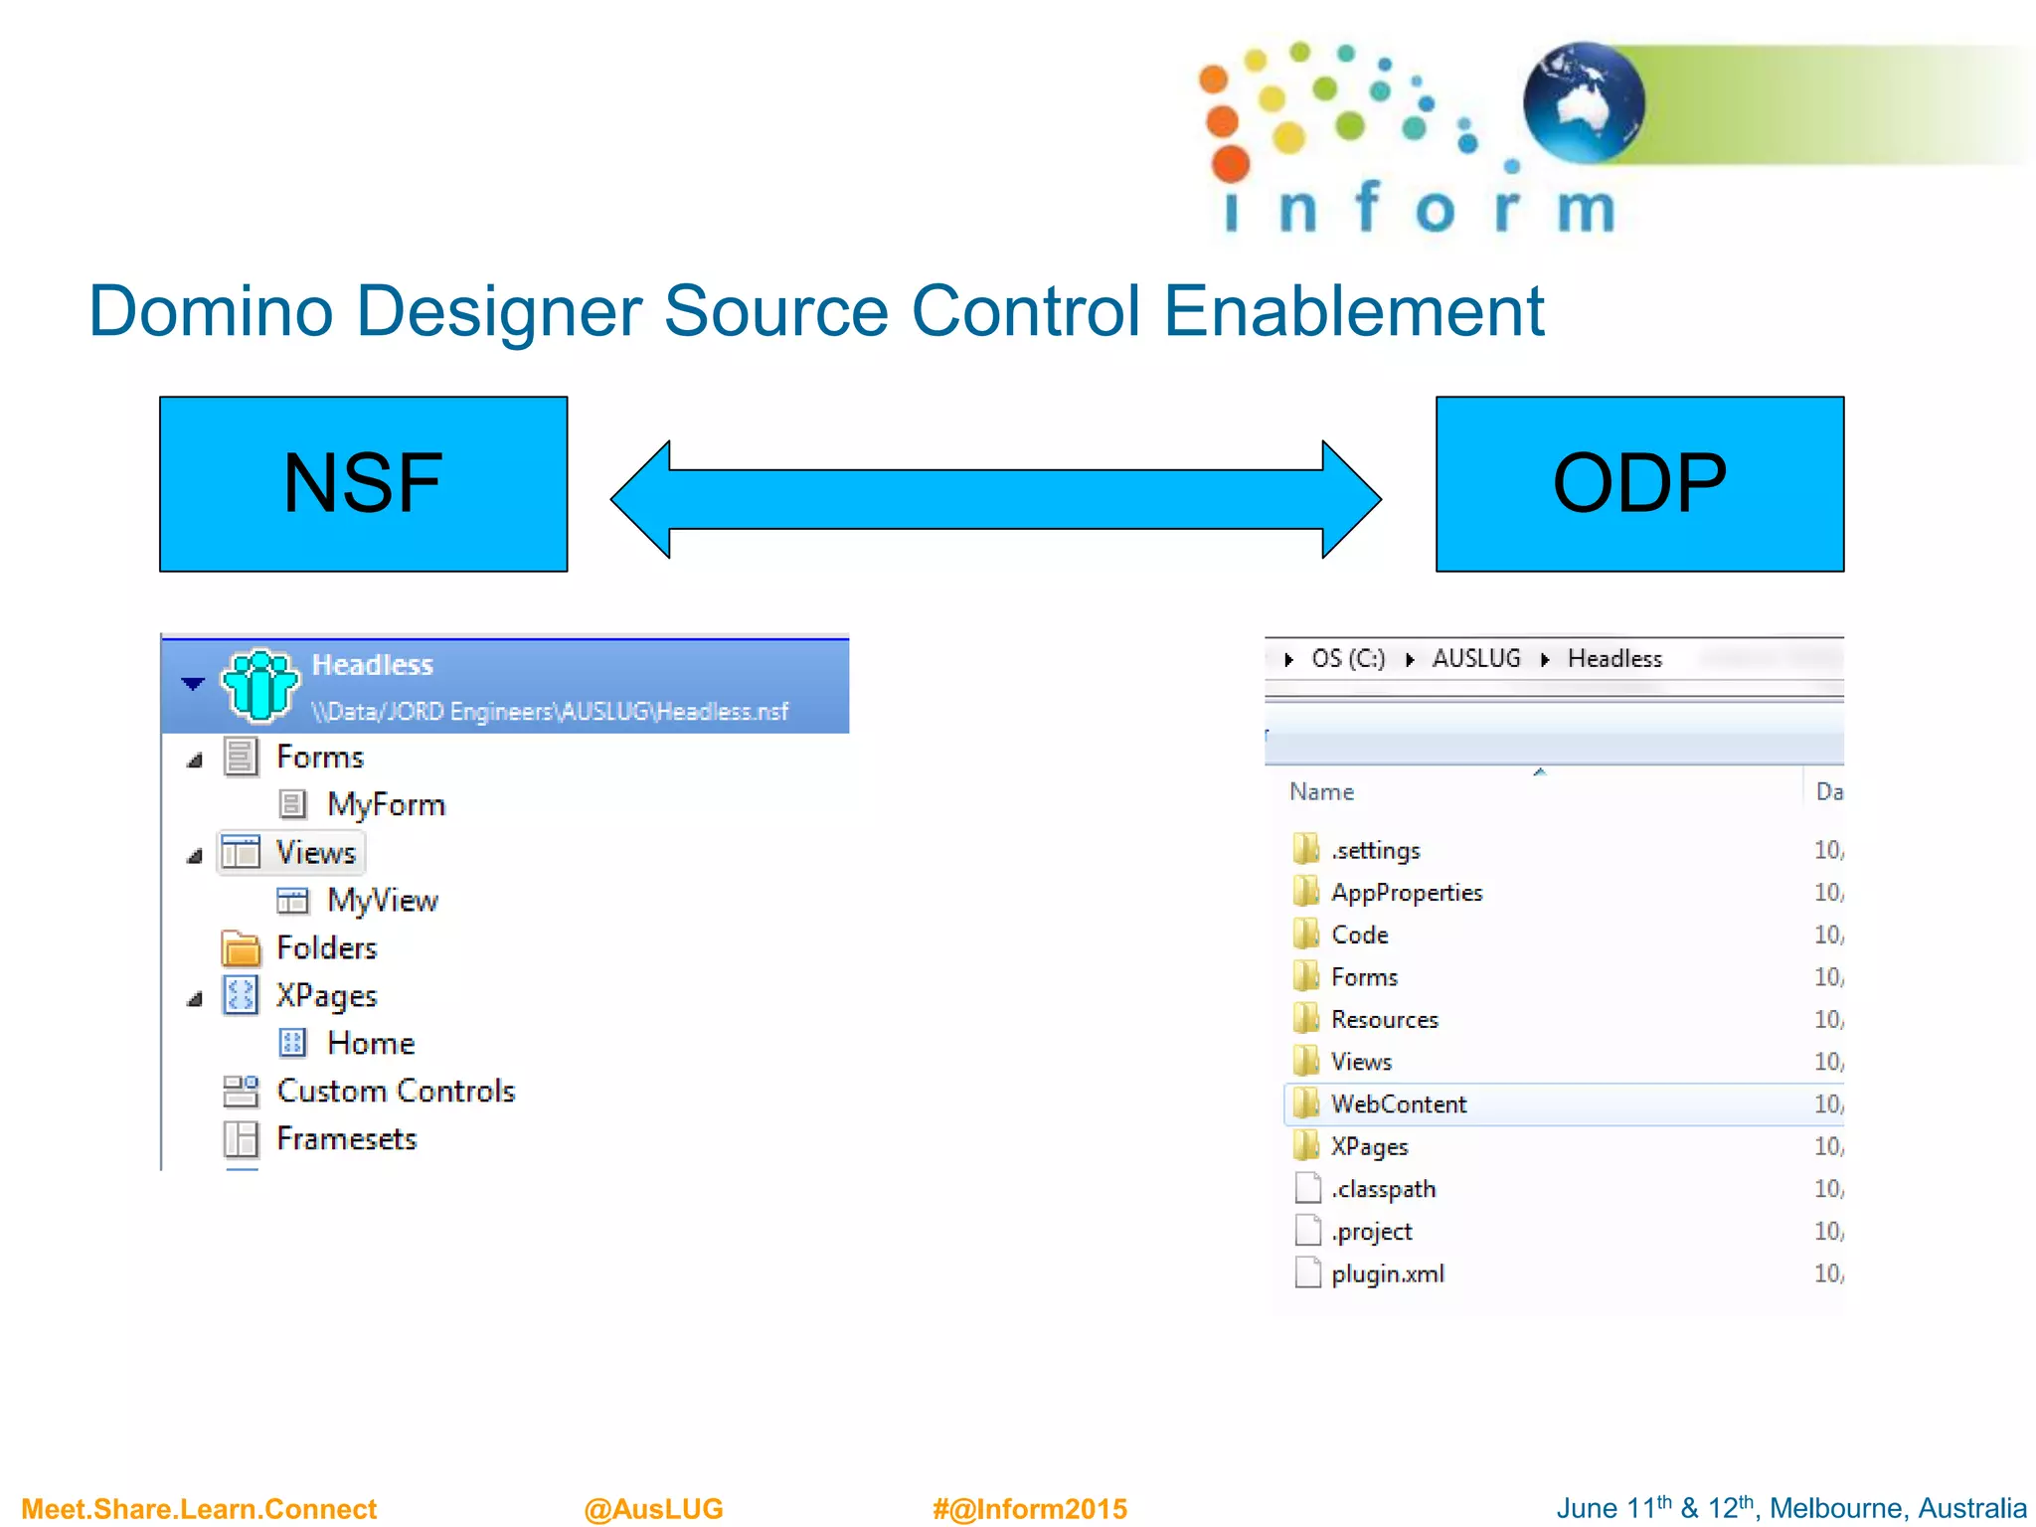Collapse the Forms tree node
Screen dimensions: 2036x1527
click(195, 761)
